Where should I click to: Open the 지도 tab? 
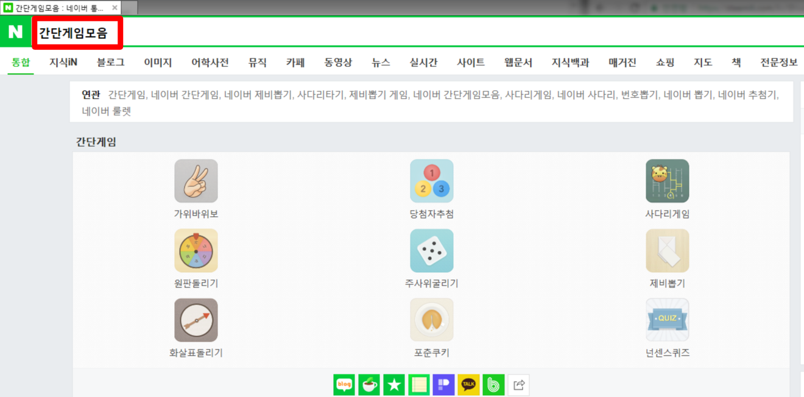click(x=703, y=62)
